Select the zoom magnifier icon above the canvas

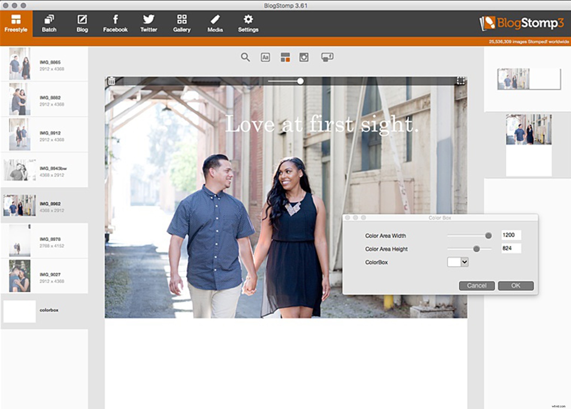coord(245,57)
